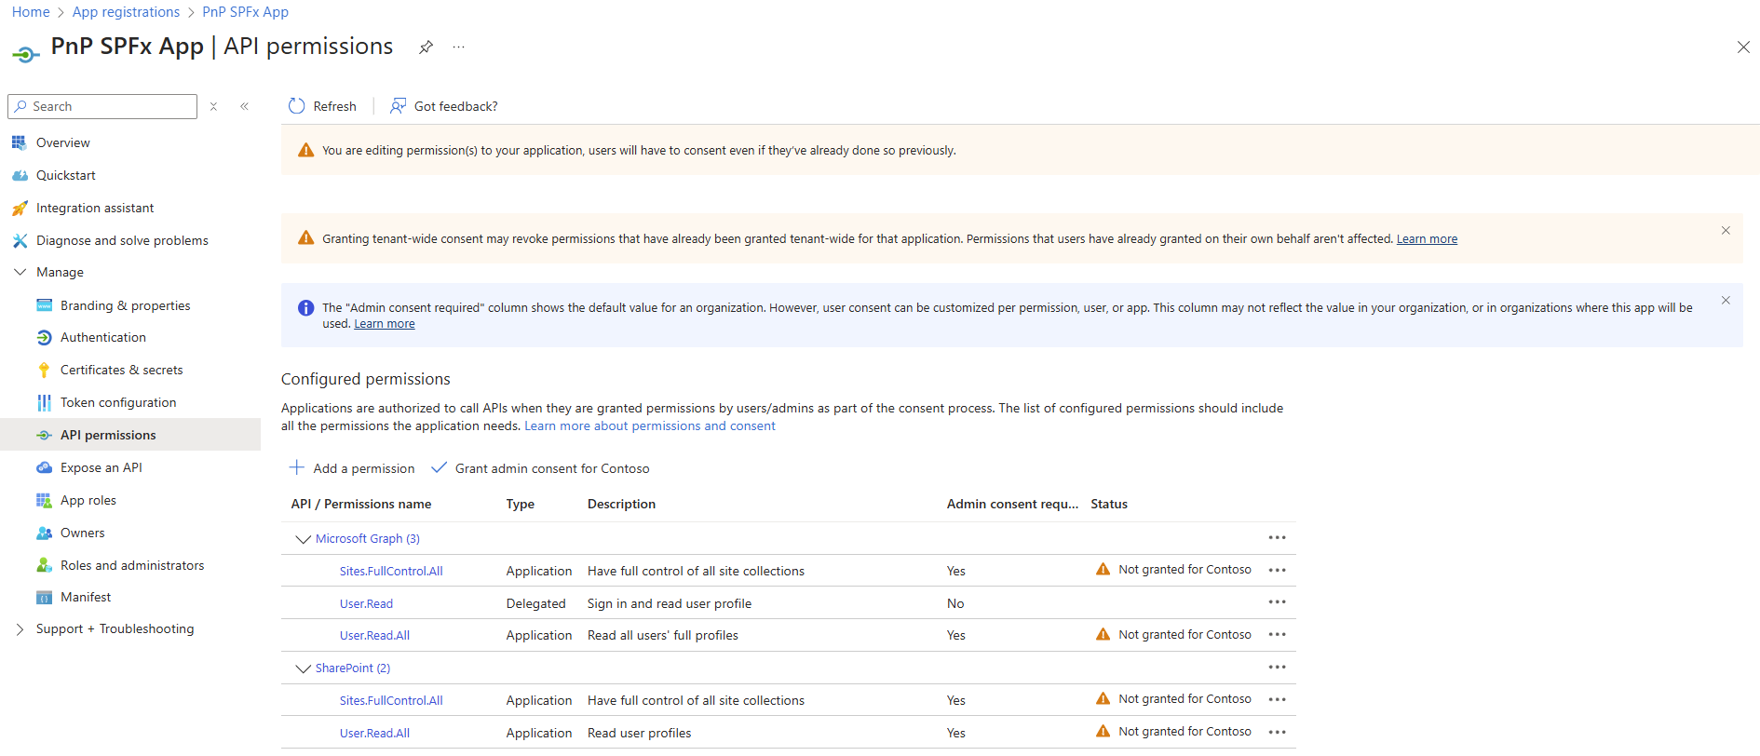Click the Status column header
The height and width of the screenshot is (756, 1760).
pyautogui.click(x=1109, y=505)
